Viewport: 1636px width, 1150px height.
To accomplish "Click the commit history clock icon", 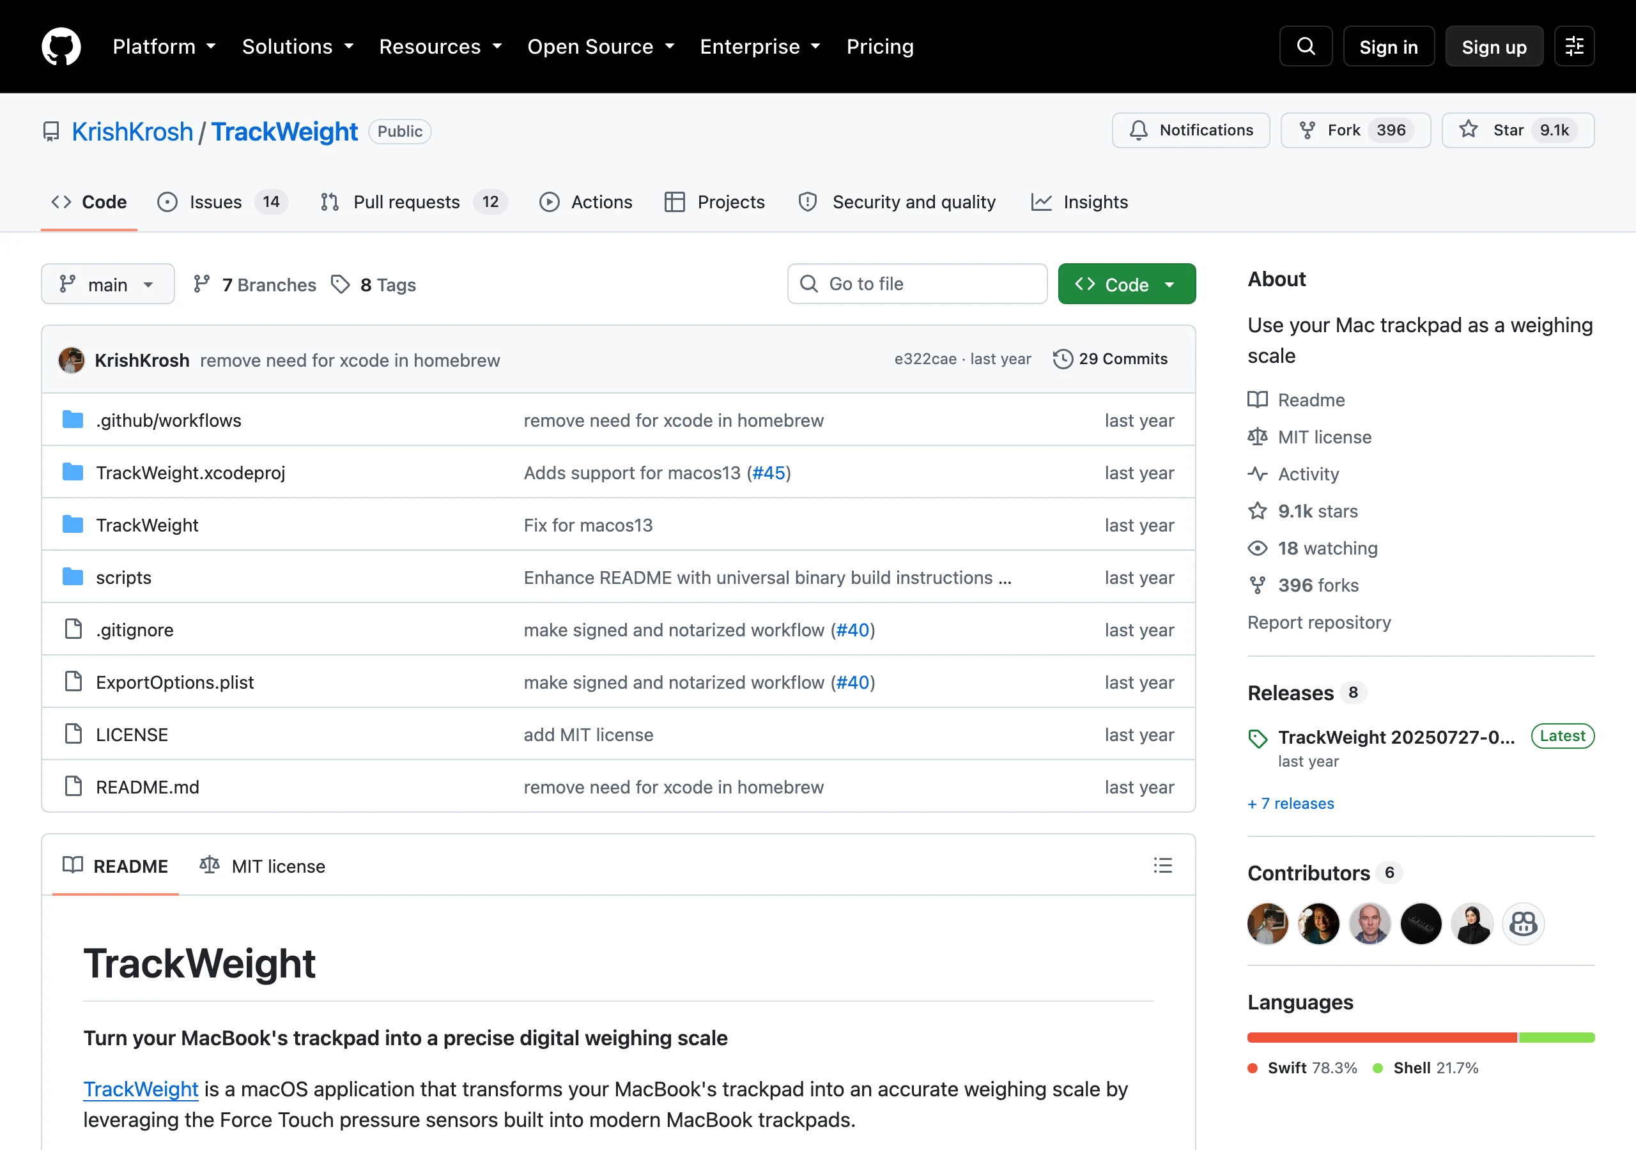I will pyautogui.click(x=1062, y=359).
